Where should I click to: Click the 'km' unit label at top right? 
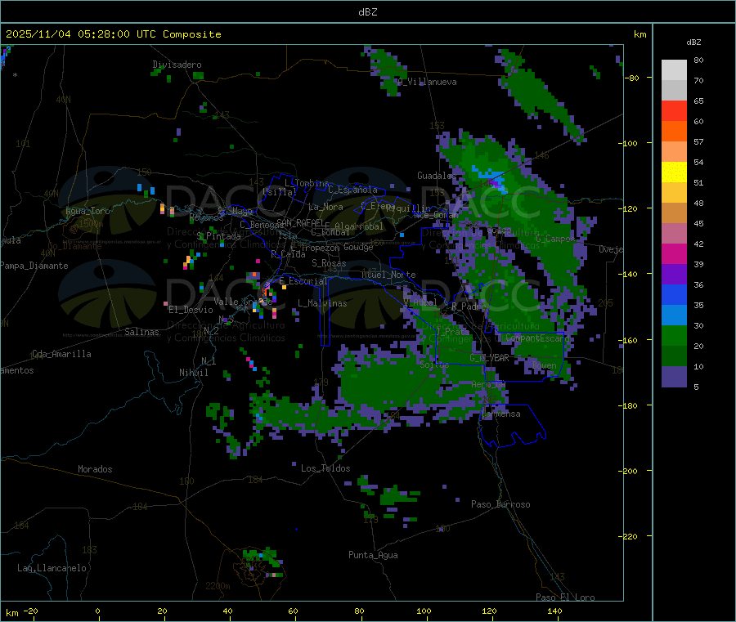(x=640, y=34)
